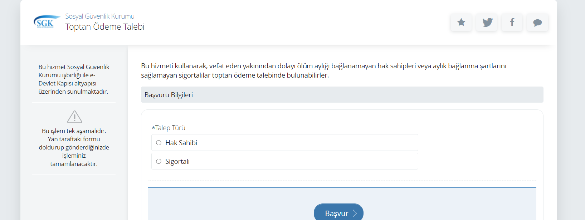Image resolution: width=585 pixels, height=221 pixels.
Task: Select the Hak Sahibi radio circle
Action: [x=159, y=143]
